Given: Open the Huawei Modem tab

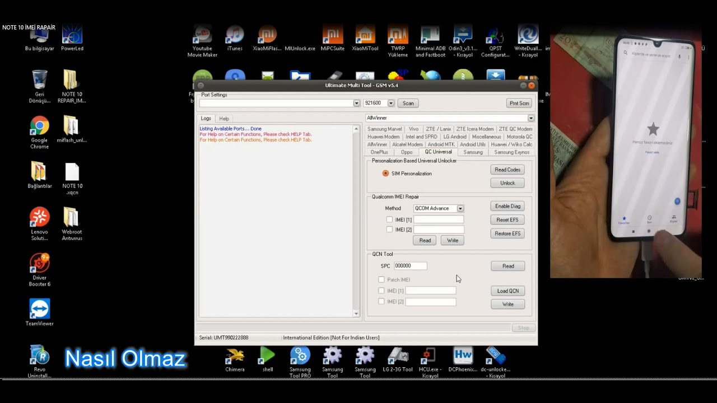Looking at the screenshot, I should (384, 137).
